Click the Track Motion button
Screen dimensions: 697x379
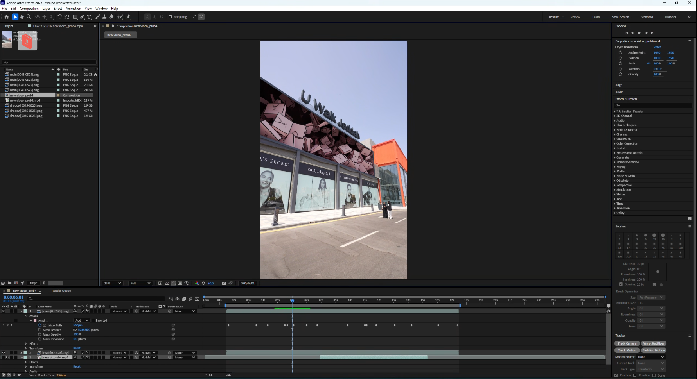coord(627,350)
